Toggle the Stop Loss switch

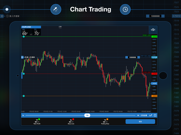(x=71, y=122)
